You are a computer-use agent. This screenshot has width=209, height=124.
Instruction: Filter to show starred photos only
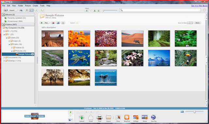[x=87, y=11]
